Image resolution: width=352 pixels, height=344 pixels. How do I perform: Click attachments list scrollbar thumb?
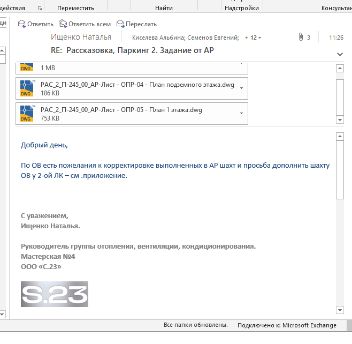(x=340, y=98)
